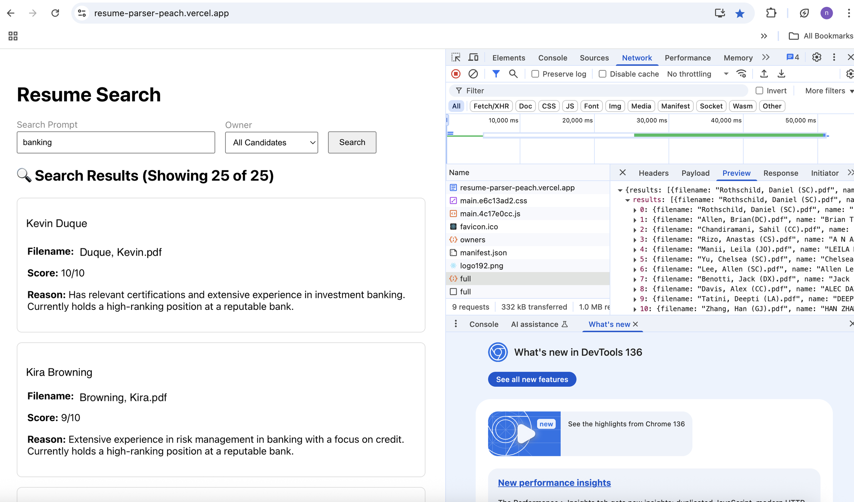Click the Search Prompt input field

pyautogui.click(x=116, y=142)
